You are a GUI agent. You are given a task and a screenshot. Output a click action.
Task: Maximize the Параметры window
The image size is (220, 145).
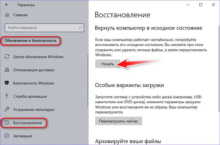pos(201,5)
